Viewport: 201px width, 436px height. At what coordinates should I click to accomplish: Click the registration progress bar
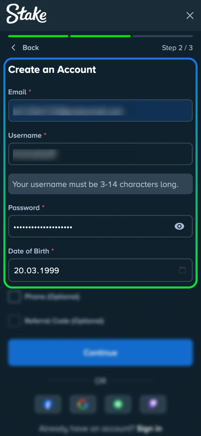click(x=100, y=36)
